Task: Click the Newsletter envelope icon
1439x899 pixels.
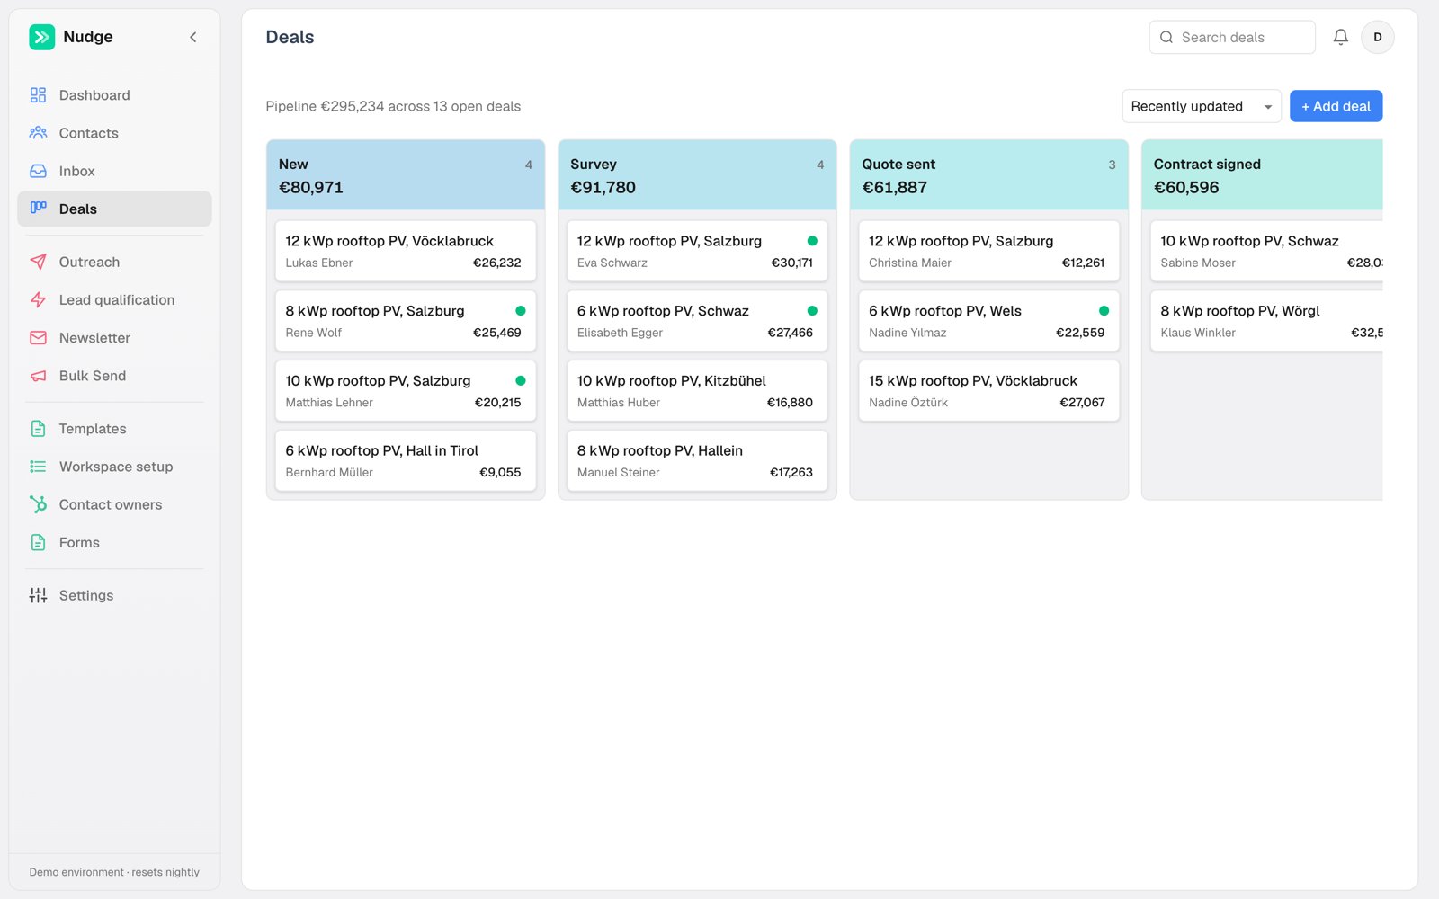Action: [38, 338]
